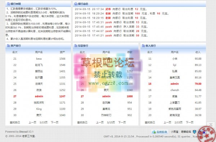Screen dimensions: 216x142
Task: Click 查找自己 in the 资产排行 panel
Action: (15, 122)
